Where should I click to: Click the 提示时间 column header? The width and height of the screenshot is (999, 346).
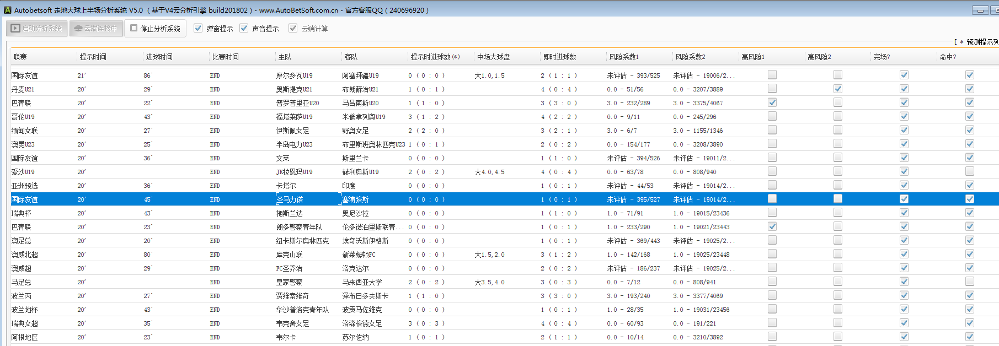coord(93,57)
